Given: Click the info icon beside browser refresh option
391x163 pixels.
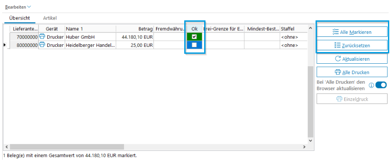Looking at the screenshot, I should [x=371, y=85].
